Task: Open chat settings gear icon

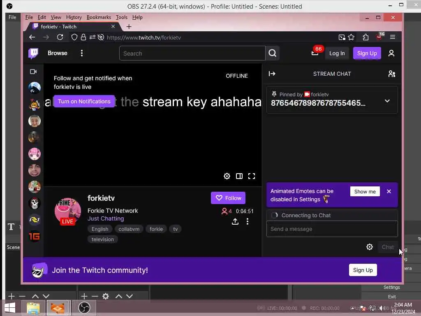Action: (x=370, y=247)
